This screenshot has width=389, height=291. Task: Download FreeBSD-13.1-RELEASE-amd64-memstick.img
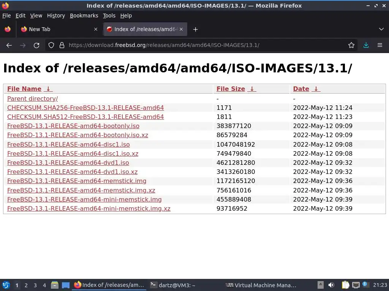(77, 181)
